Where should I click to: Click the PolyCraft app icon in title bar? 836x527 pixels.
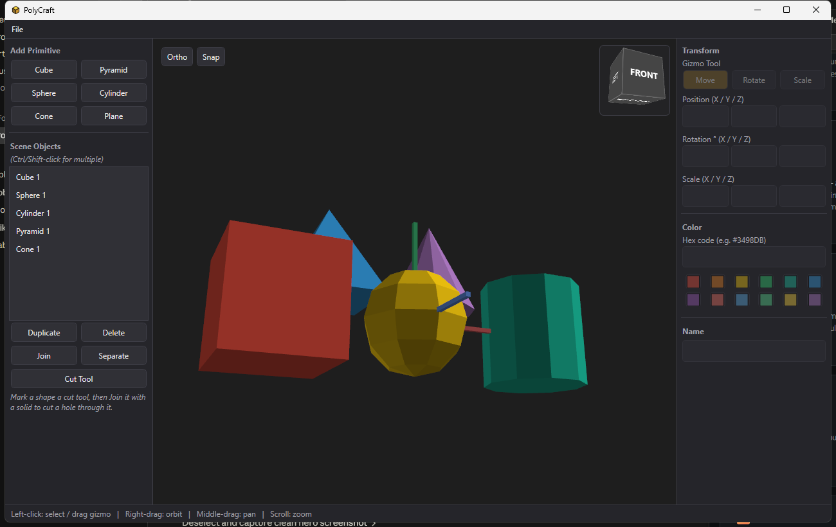click(15, 10)
